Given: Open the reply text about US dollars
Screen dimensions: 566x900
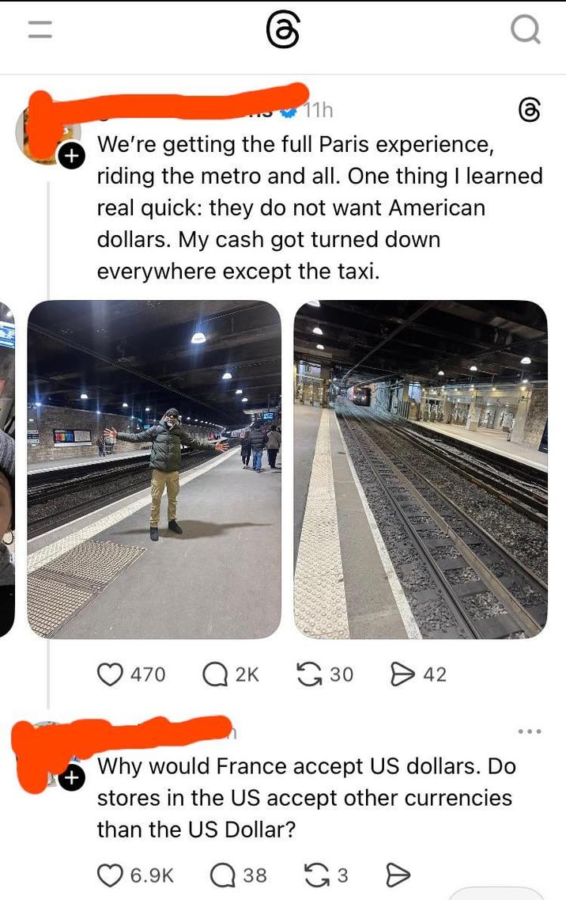Looking at the screenshot, I should pos(306,797).
